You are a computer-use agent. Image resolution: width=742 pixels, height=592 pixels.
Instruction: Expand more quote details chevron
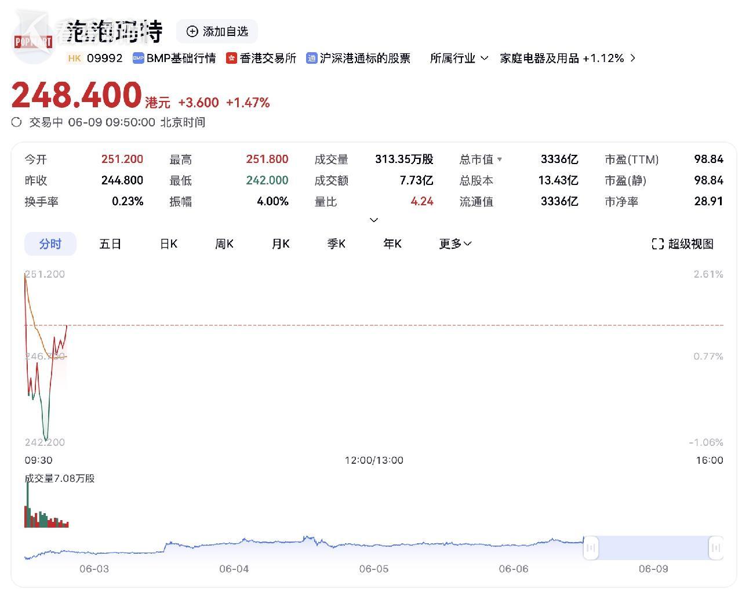coord(374,220)
